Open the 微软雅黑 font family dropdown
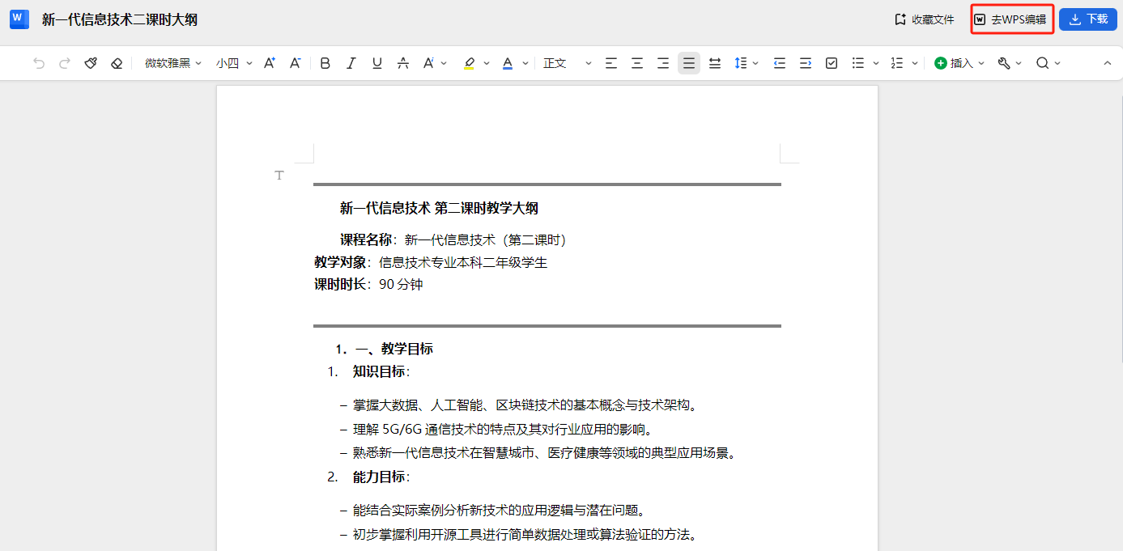 coord(172,63)
